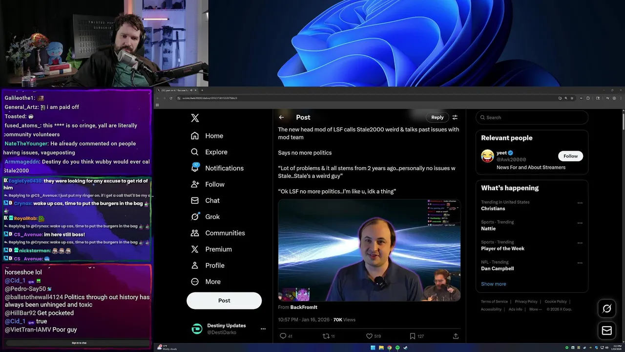The image size is (625, 352).
Task: Open options for the Nattie trend
Action: [580, 223]
